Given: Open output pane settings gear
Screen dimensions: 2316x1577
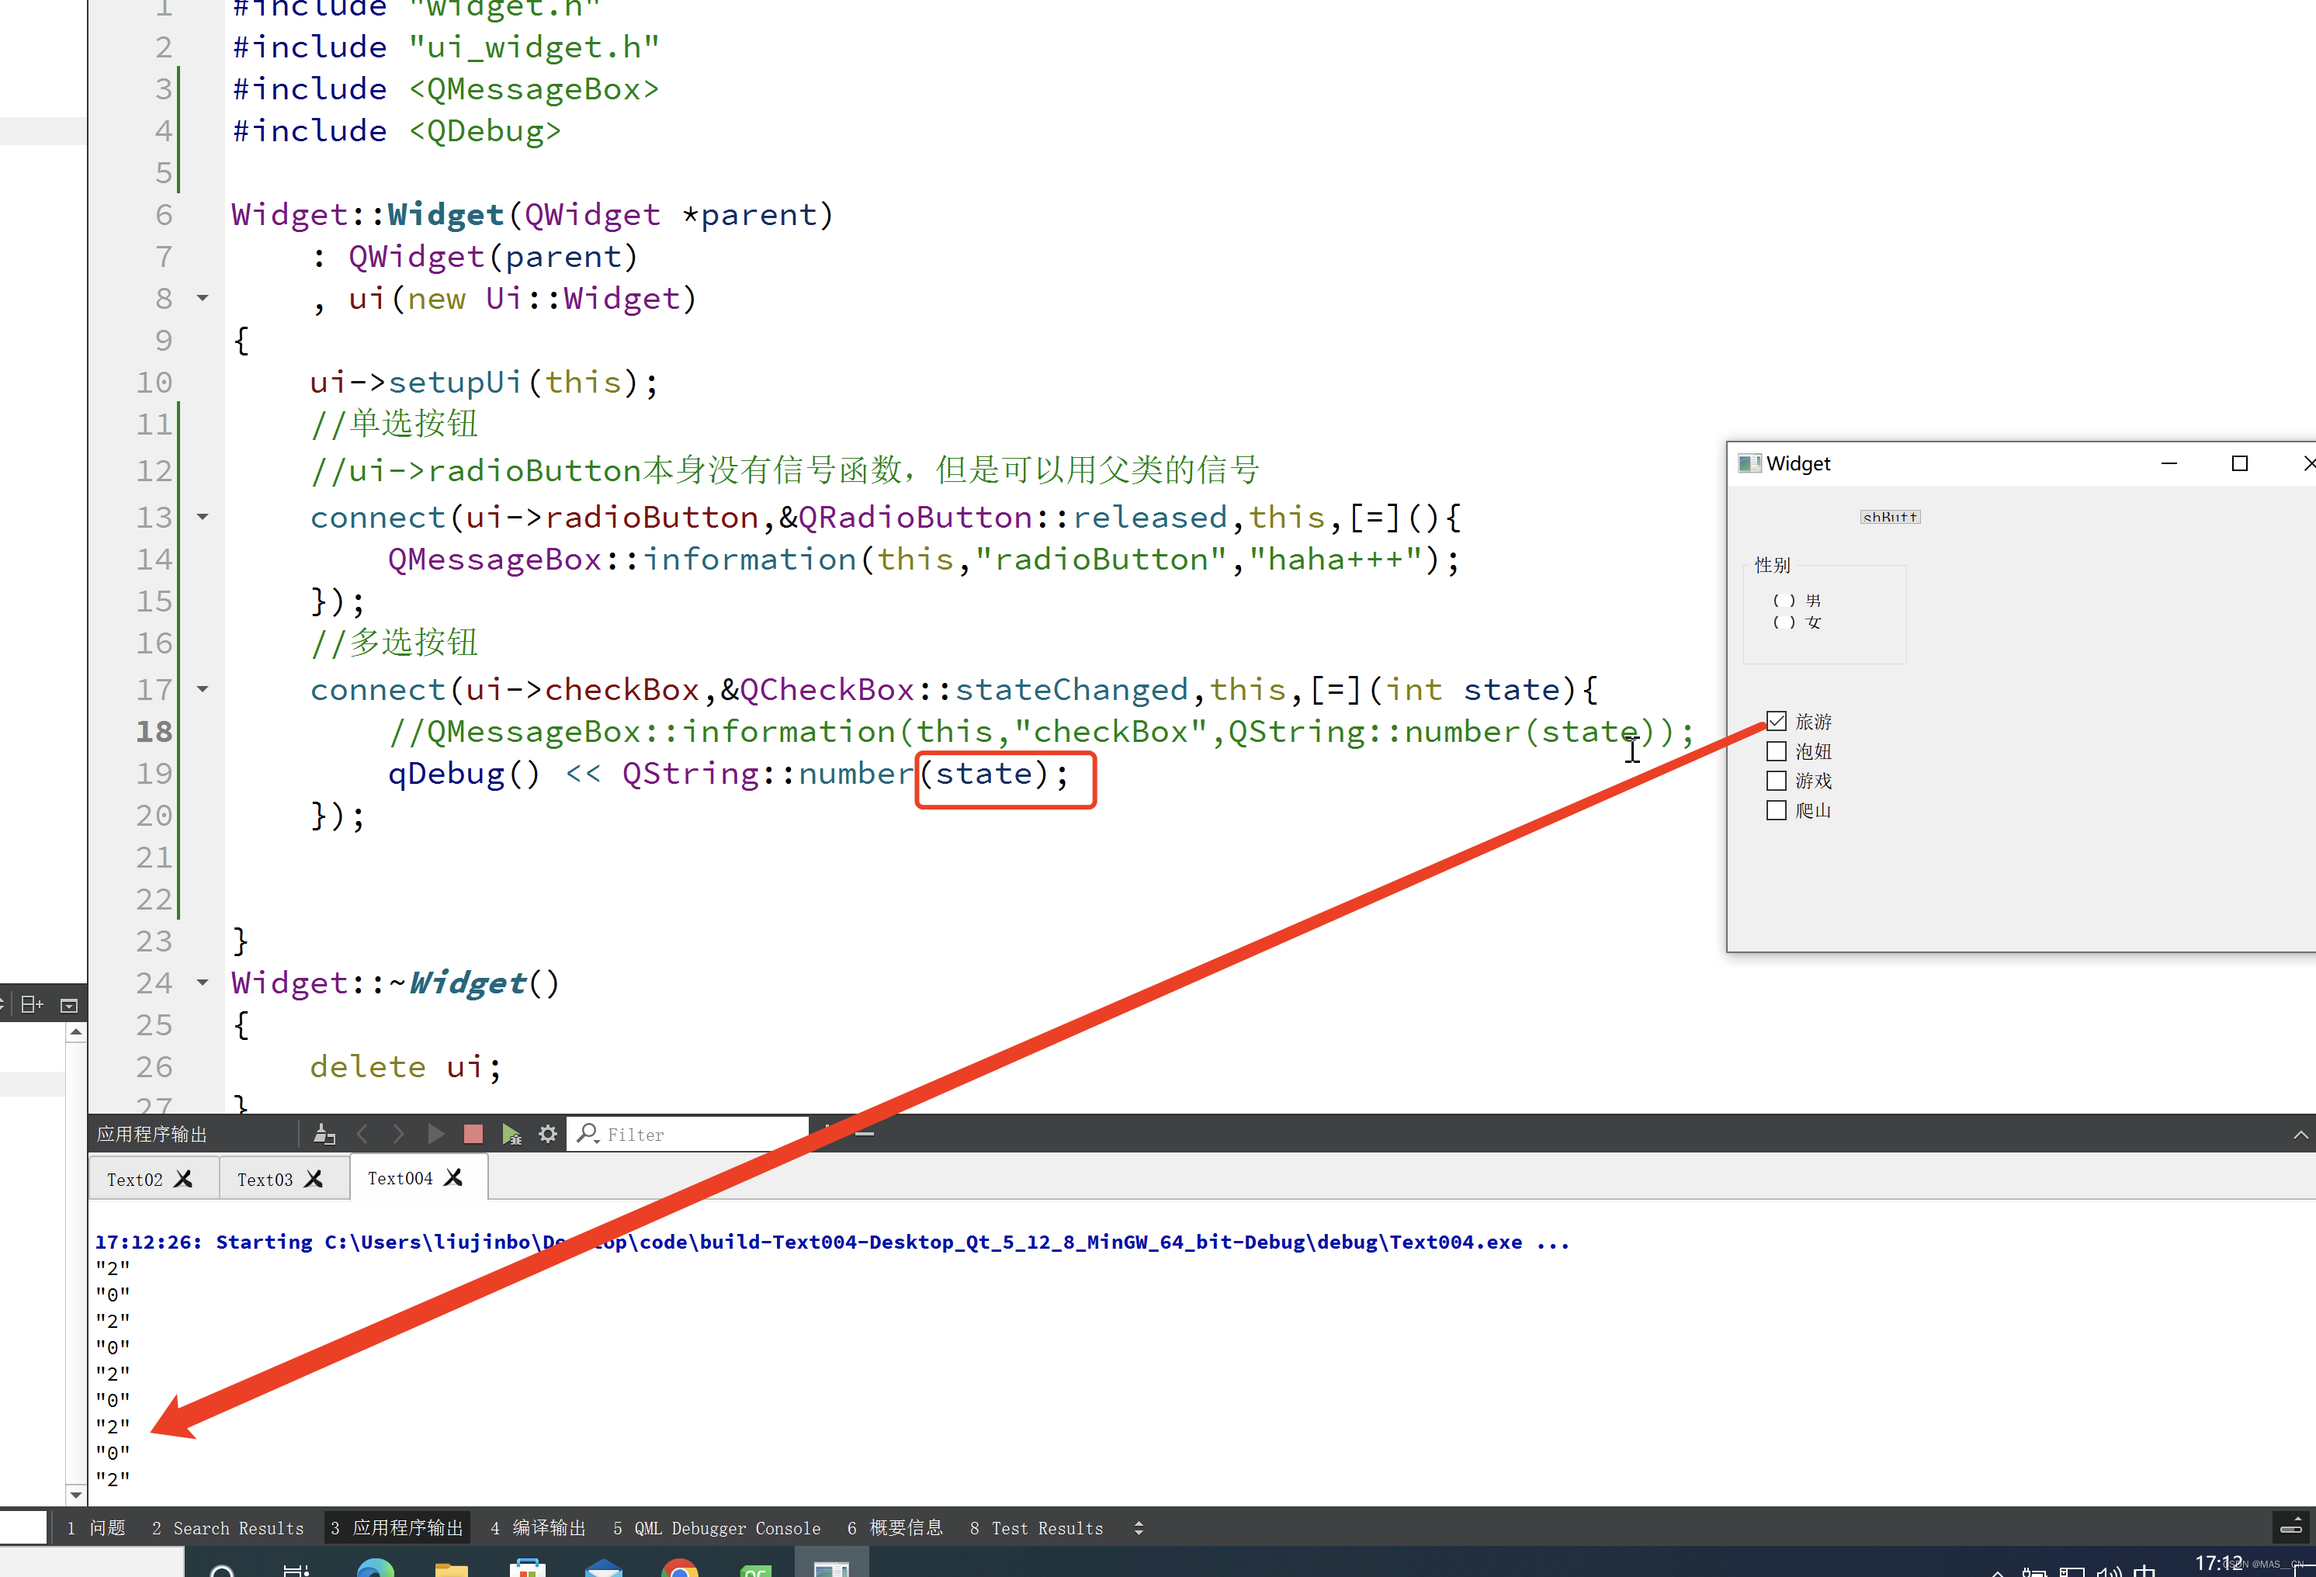Looking at the screenshot, I should pos(547,1134).
